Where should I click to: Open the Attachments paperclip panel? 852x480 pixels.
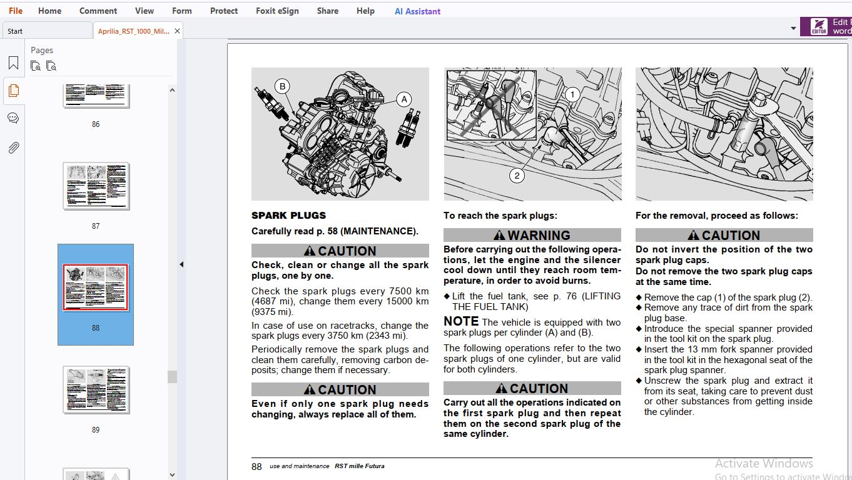click(x=13, y=147)
